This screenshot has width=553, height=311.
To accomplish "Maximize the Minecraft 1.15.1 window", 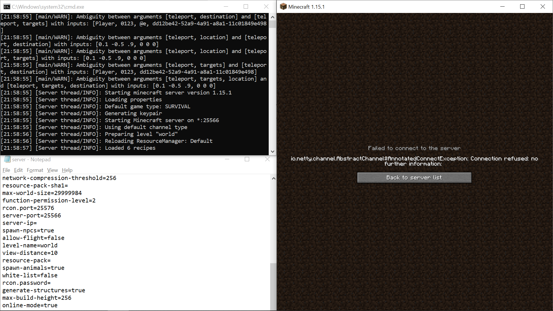I will (522, 7).
